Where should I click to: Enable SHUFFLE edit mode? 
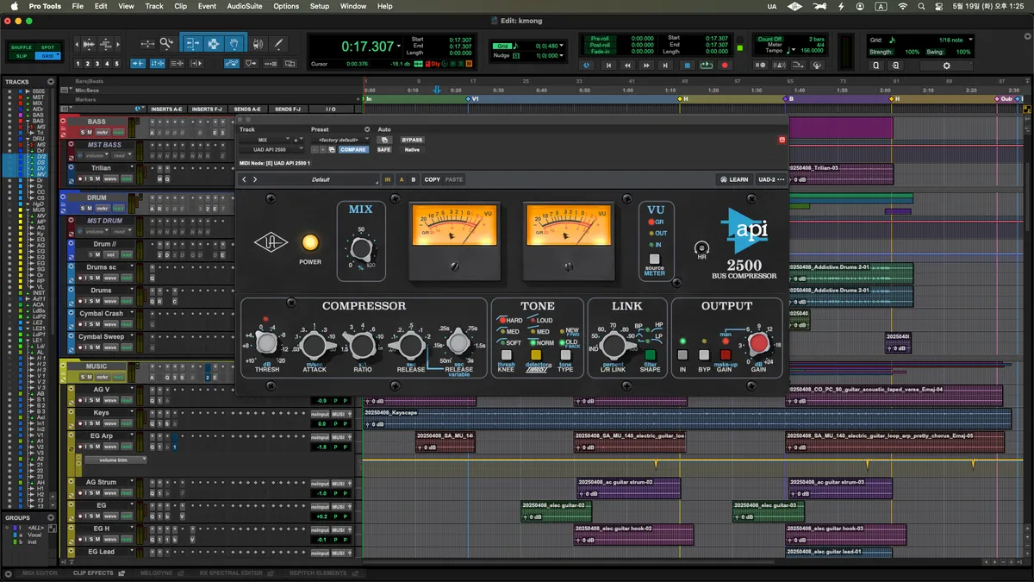pos(22,47)
